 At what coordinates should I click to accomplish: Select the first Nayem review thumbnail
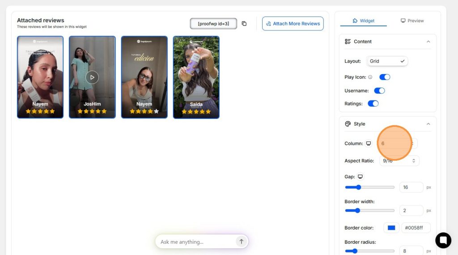(x=40, y=77)
